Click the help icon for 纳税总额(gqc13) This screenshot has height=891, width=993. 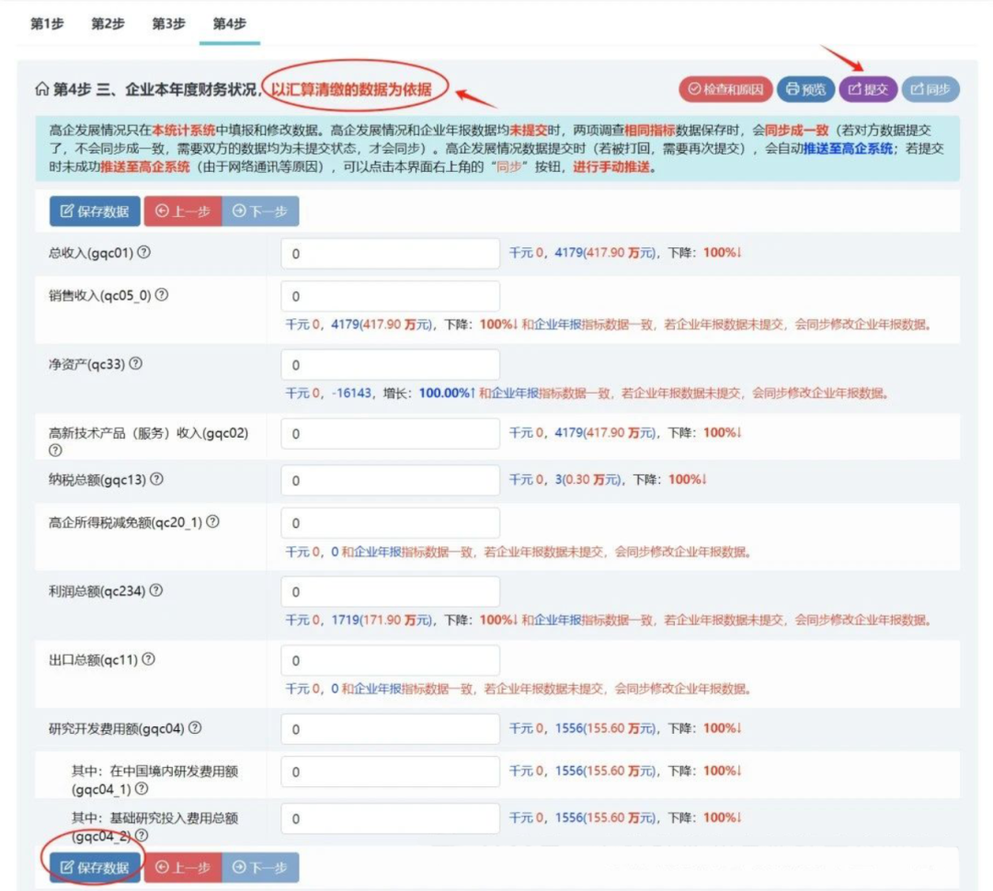coord(156,480)
